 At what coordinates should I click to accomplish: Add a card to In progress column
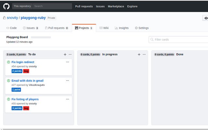click(139, 54)
